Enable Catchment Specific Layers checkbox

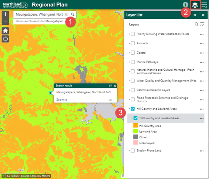coord(133,90)
